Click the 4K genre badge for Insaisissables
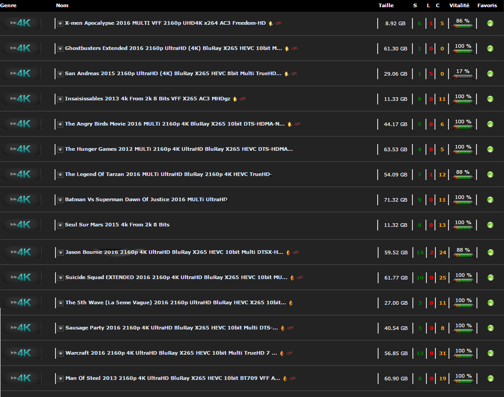Image resolution: width=504 pixels, height=397 pixels. [21, 99]
